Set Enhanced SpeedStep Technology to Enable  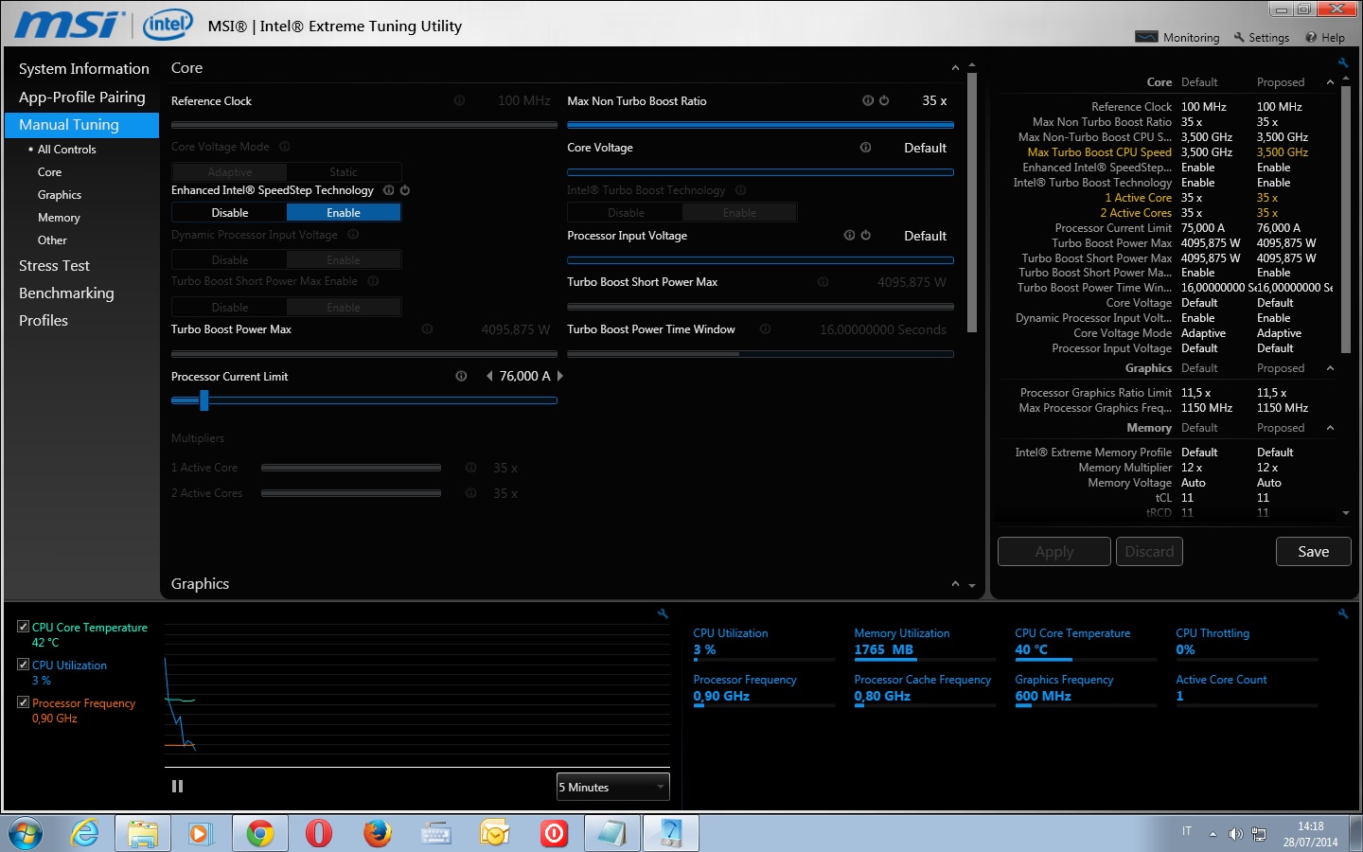pos(344,213)
